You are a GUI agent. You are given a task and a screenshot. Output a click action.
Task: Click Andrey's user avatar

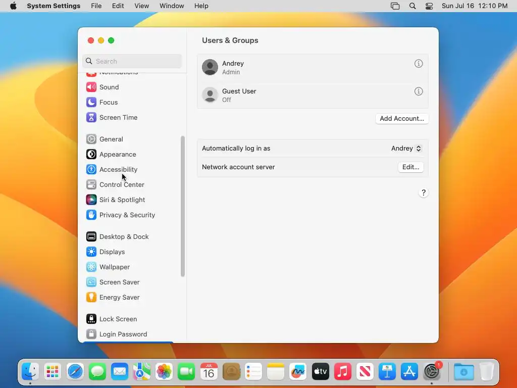click(x=210, y=67)
